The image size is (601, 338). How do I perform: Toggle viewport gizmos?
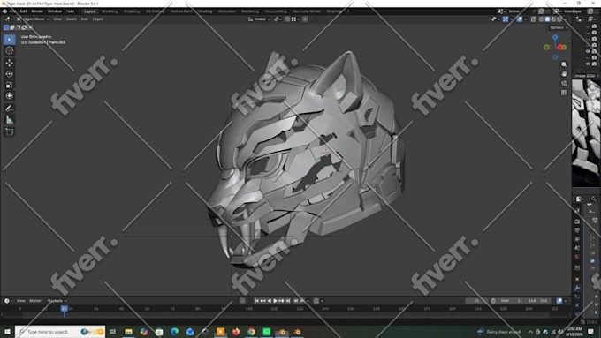tap(506, 19)
